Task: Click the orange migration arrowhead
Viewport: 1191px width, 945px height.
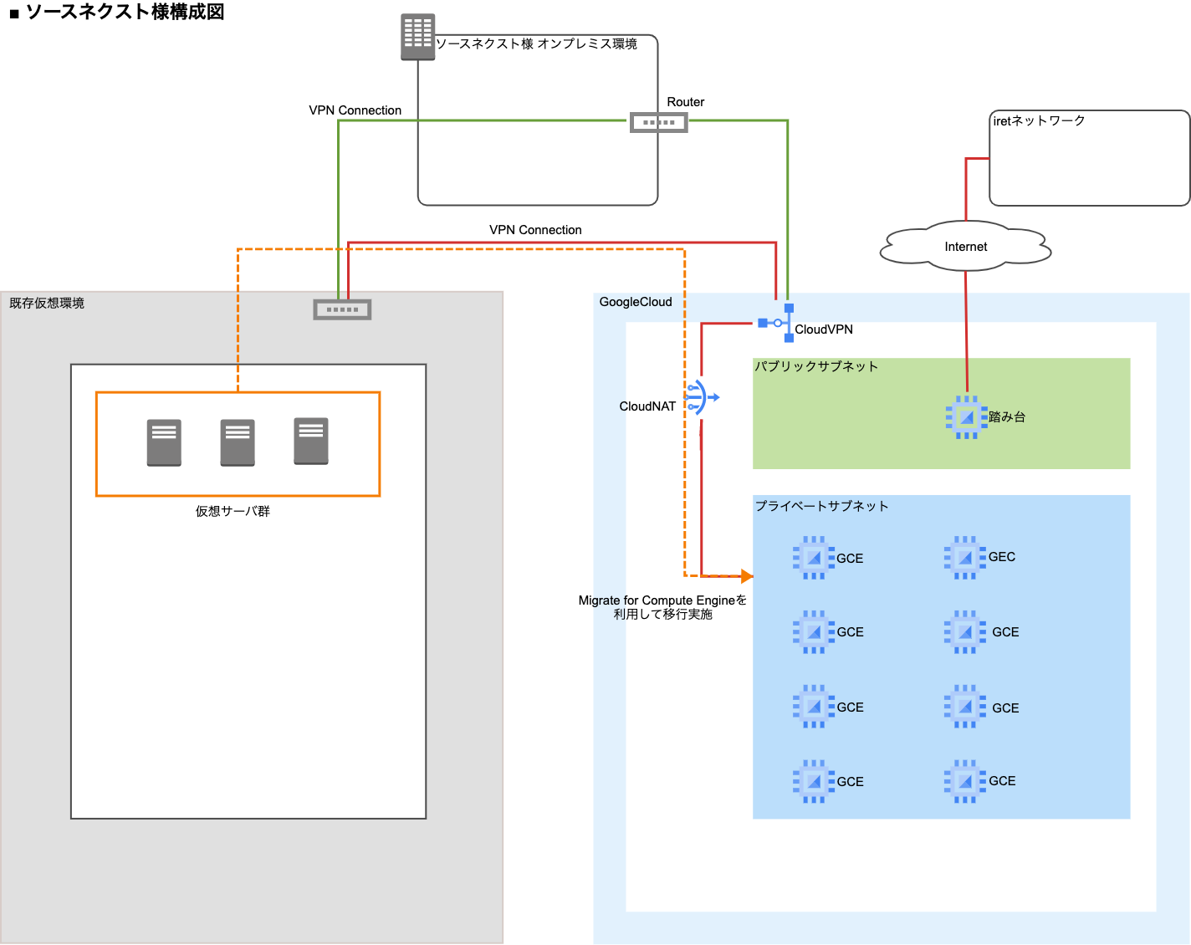Action: click(746, 576)
